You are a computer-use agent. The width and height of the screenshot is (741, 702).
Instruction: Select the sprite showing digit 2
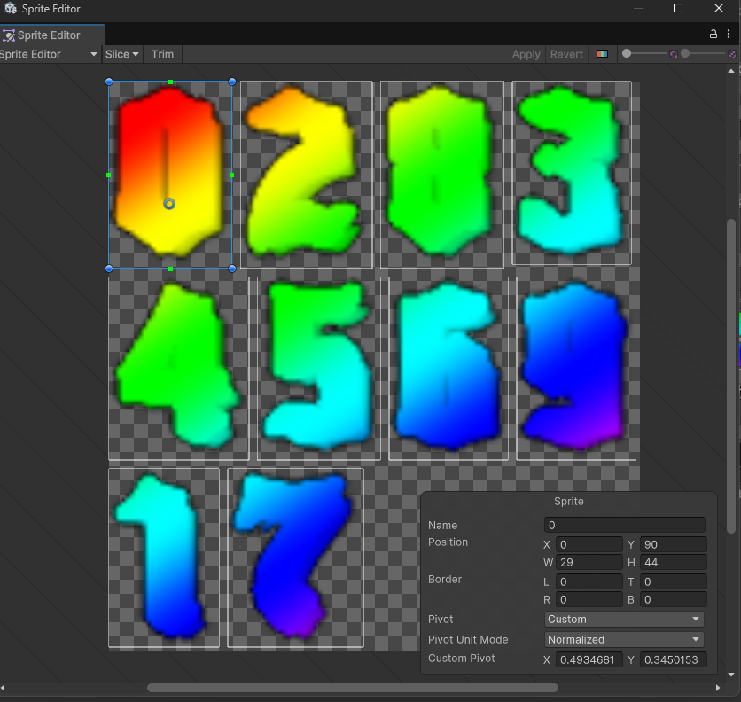[x=307, y=175]
